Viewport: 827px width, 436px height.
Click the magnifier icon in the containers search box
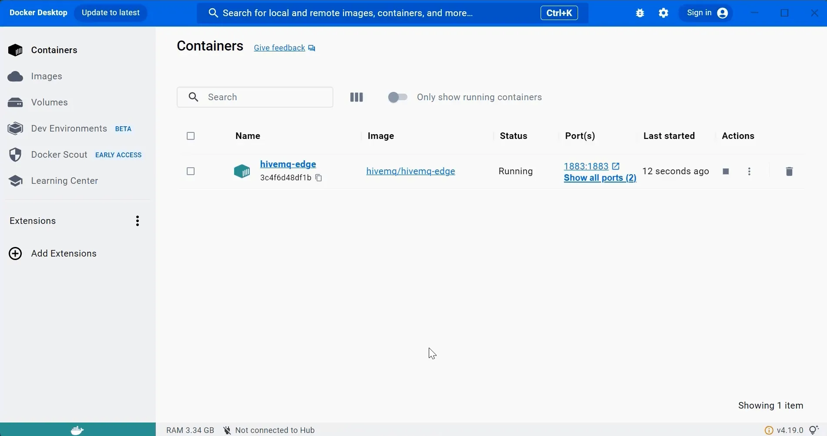click(193, 97)
